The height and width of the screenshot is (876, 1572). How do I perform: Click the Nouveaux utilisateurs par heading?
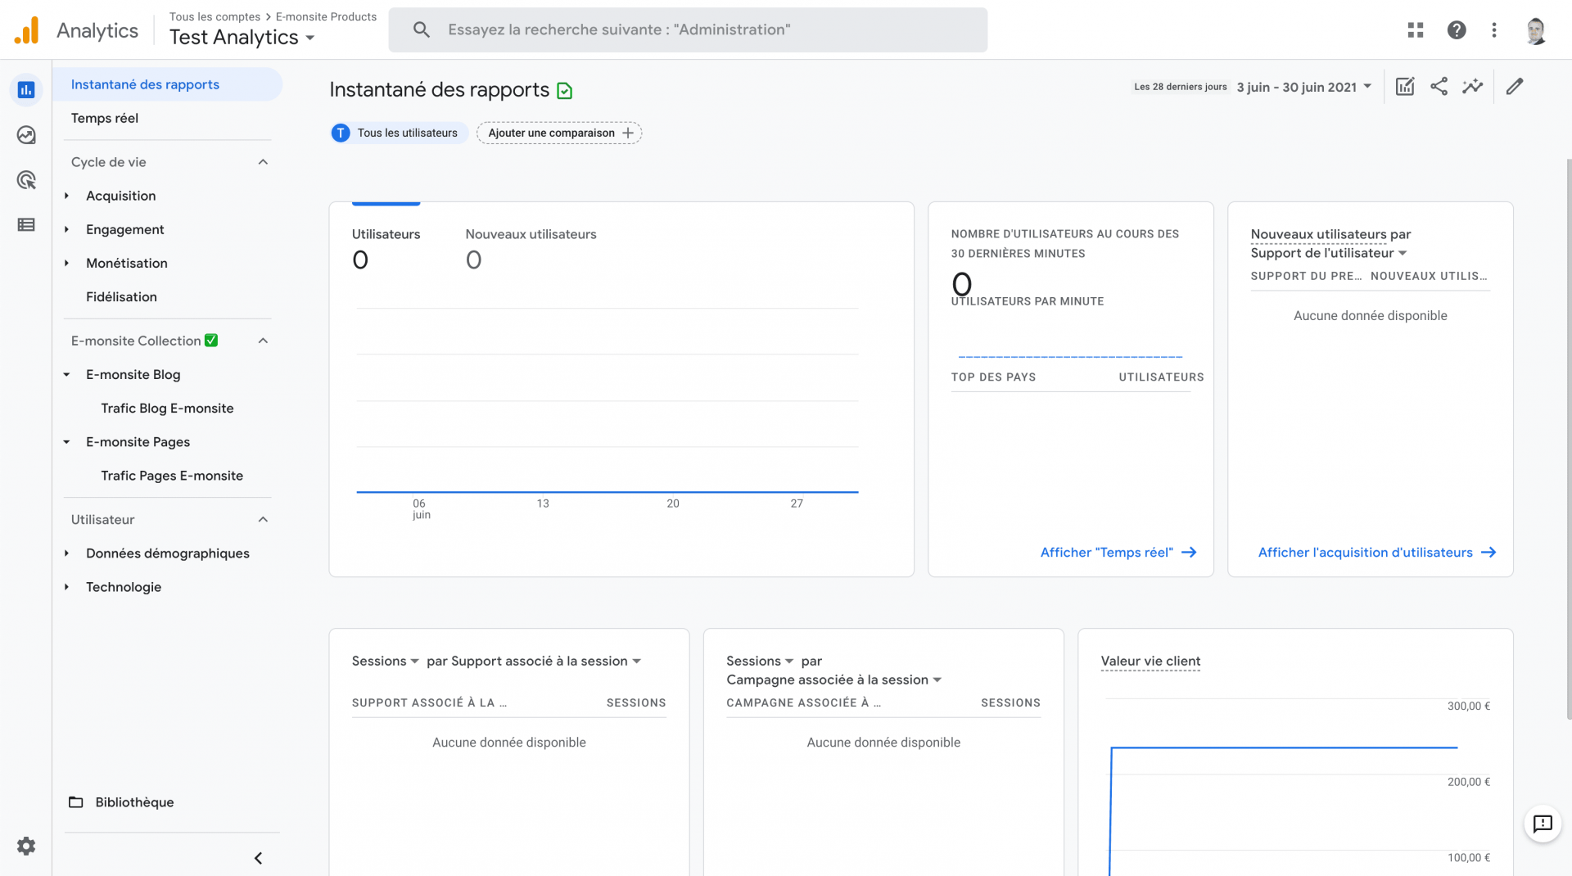tap(1330, 234)
